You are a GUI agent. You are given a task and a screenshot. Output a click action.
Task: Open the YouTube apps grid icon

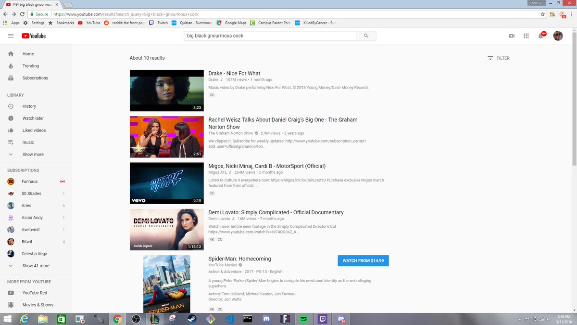[x=526, y=36]
